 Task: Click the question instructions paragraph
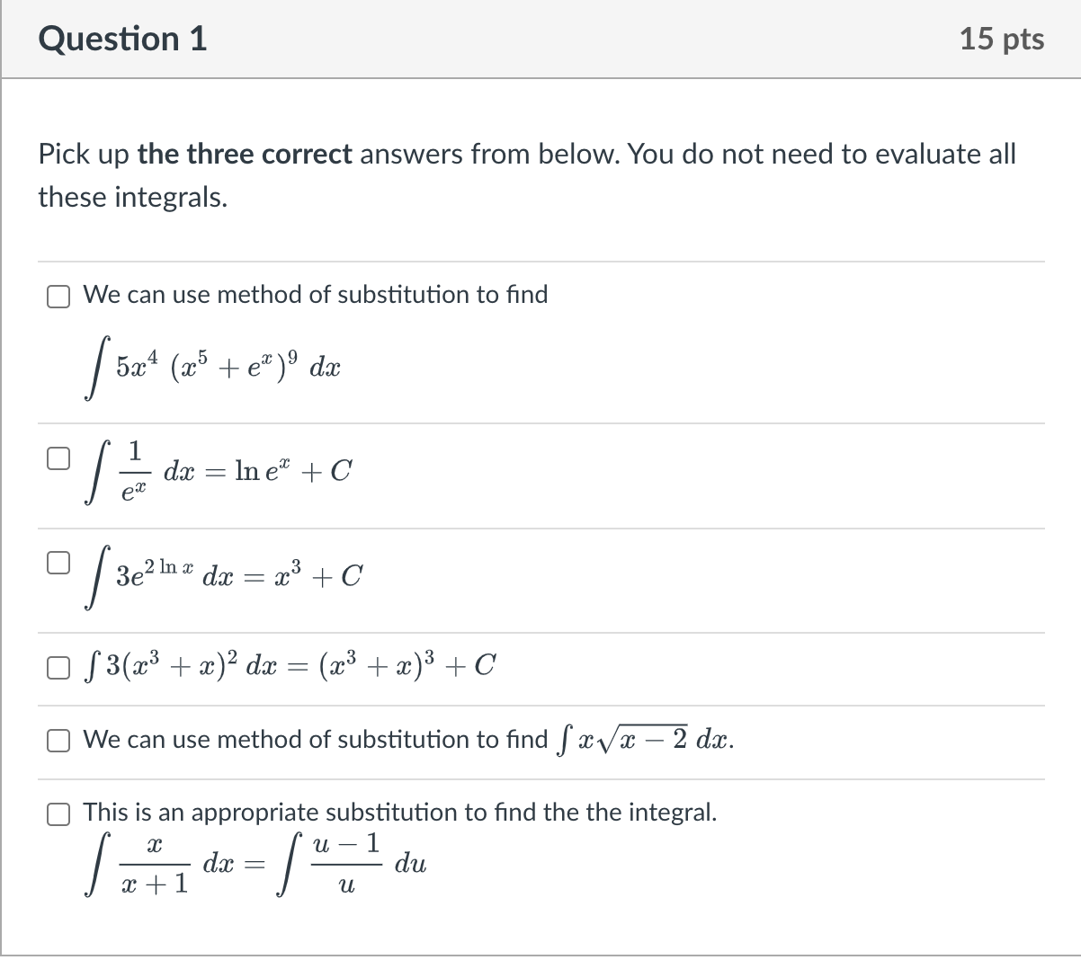526,175
